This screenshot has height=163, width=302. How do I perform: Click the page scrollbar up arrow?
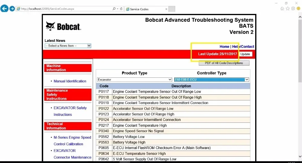[x=300, y=17]
